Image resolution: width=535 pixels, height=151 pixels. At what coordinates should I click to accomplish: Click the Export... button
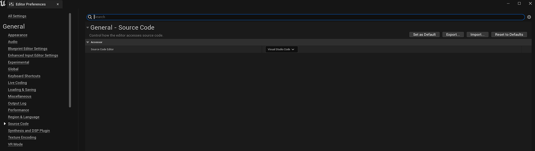453,34
